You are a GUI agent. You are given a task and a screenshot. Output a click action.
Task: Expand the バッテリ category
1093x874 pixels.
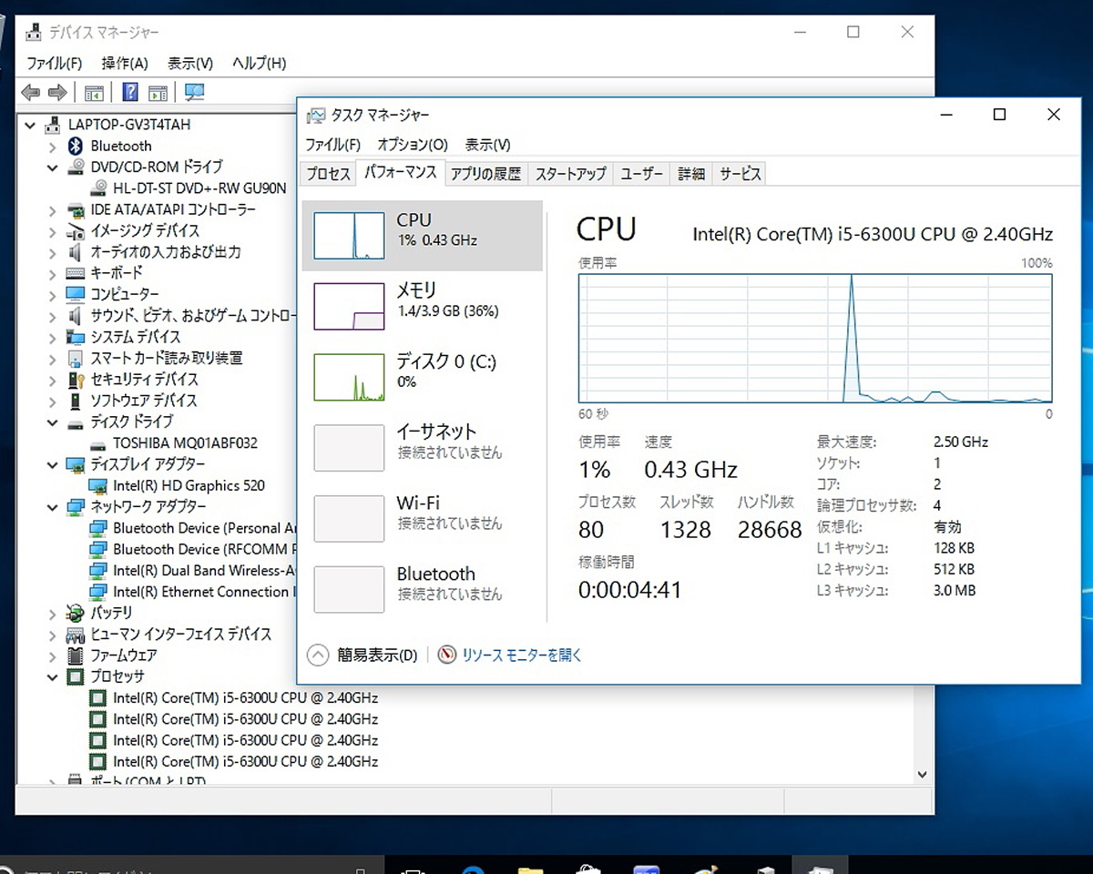coord(53,614)
